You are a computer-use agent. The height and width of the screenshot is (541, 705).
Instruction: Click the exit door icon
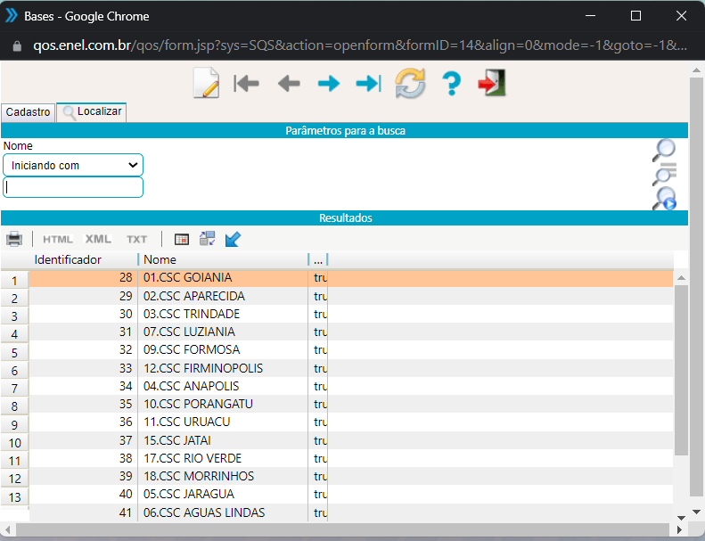click(x=491, y=84)
